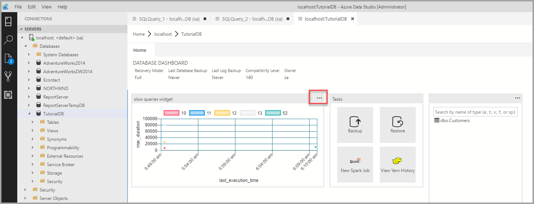This screenshot has height=204, width=534.
Task: Click the Backup task tile
Action: (355, 125)
